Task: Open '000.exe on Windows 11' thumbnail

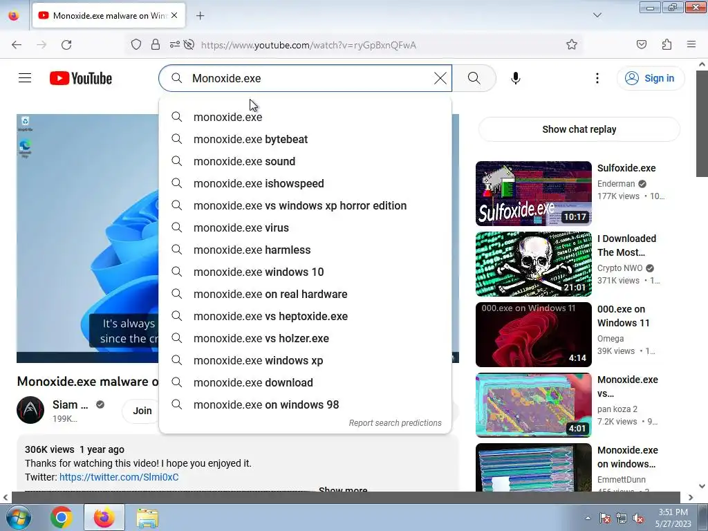Action: 533,335
